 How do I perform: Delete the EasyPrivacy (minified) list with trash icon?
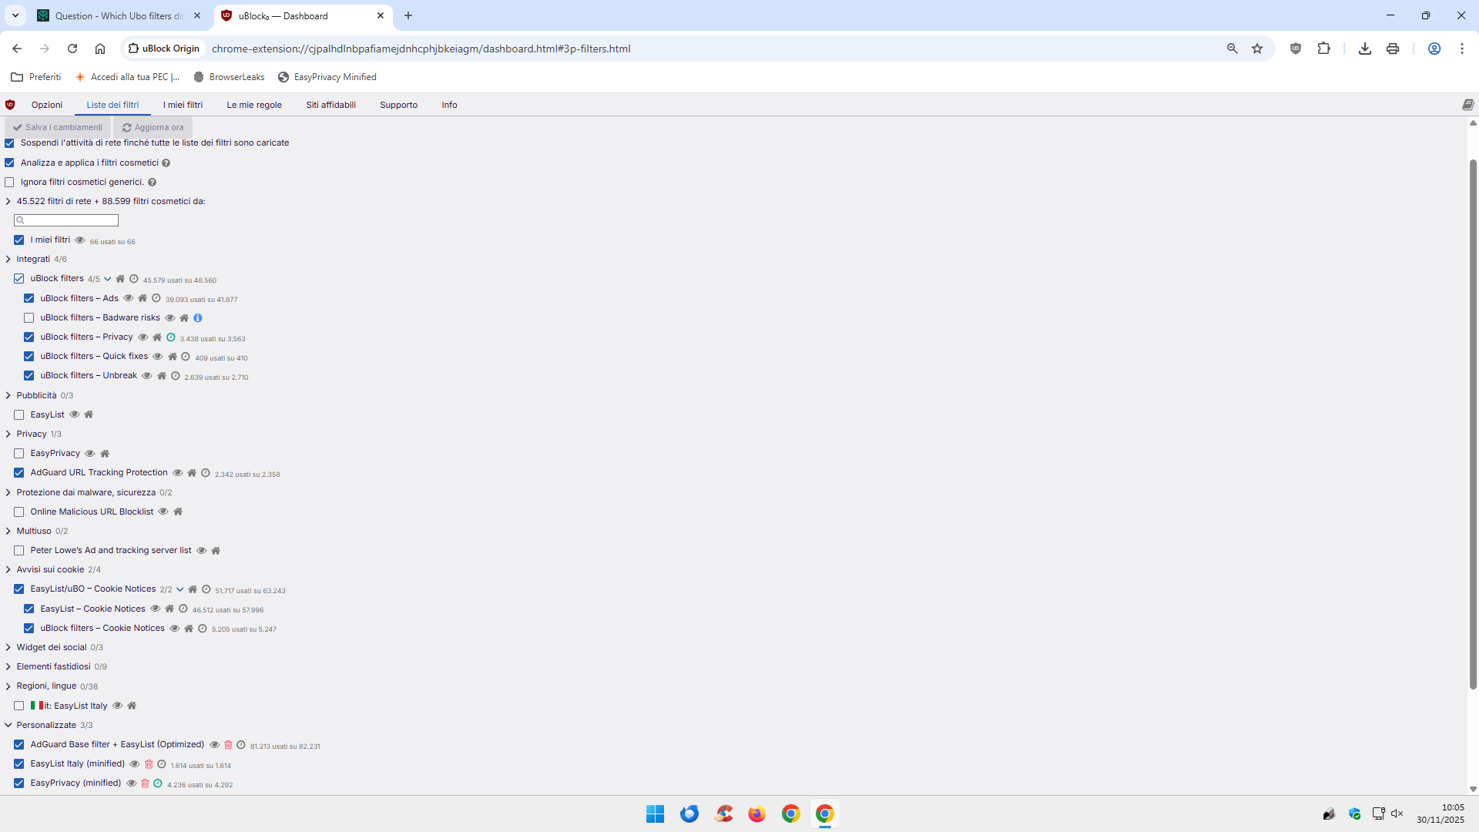(x=145, y=783)
